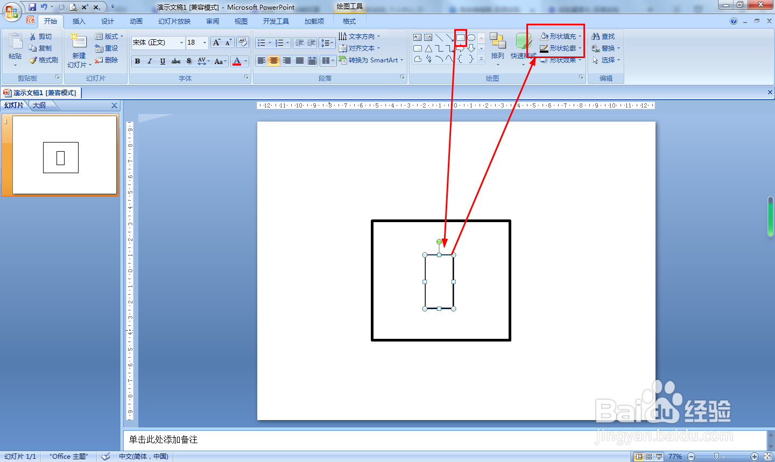Center align the text
The height and width of the screenshot is (462, 775).
click(x=274, y=61)
